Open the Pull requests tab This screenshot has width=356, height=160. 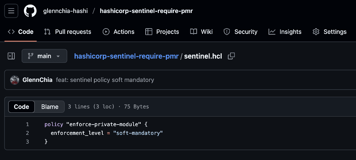[x=68, y=32]
